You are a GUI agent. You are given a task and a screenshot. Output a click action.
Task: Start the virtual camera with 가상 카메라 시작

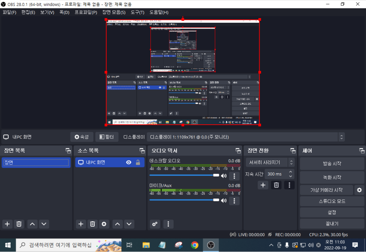[326, 190]
